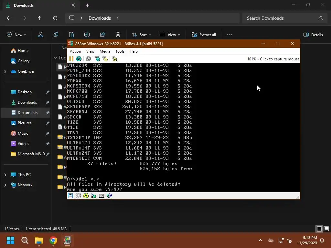Open the Sort dropdown in Explorer
Image resolution: width=331 pixels, height=248 pixels.
[141, 35]
